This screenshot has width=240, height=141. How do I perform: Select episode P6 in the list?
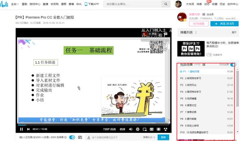click(207, 105)
